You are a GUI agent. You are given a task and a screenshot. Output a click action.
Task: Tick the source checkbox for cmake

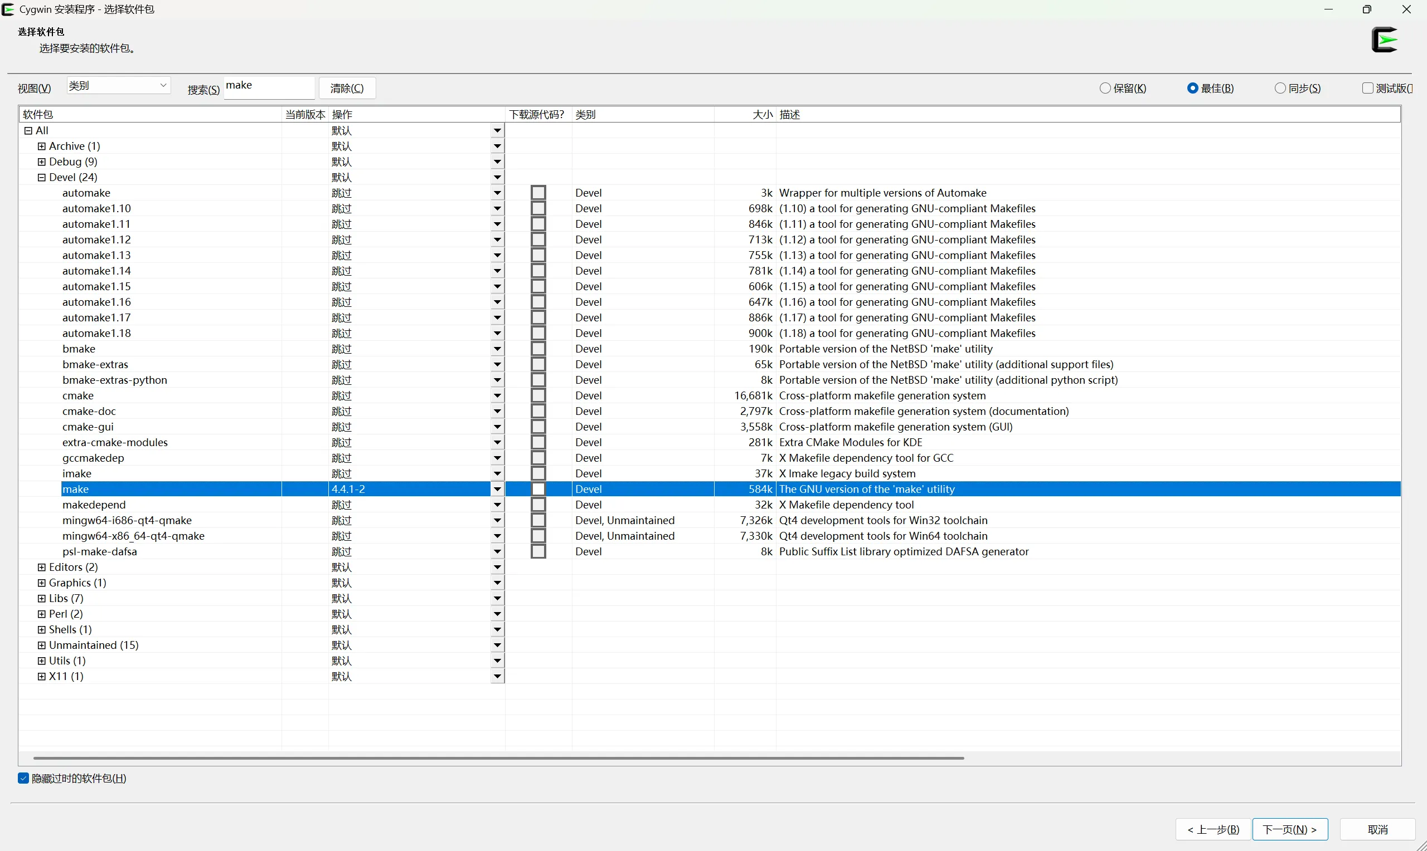(x=538, y=395)
